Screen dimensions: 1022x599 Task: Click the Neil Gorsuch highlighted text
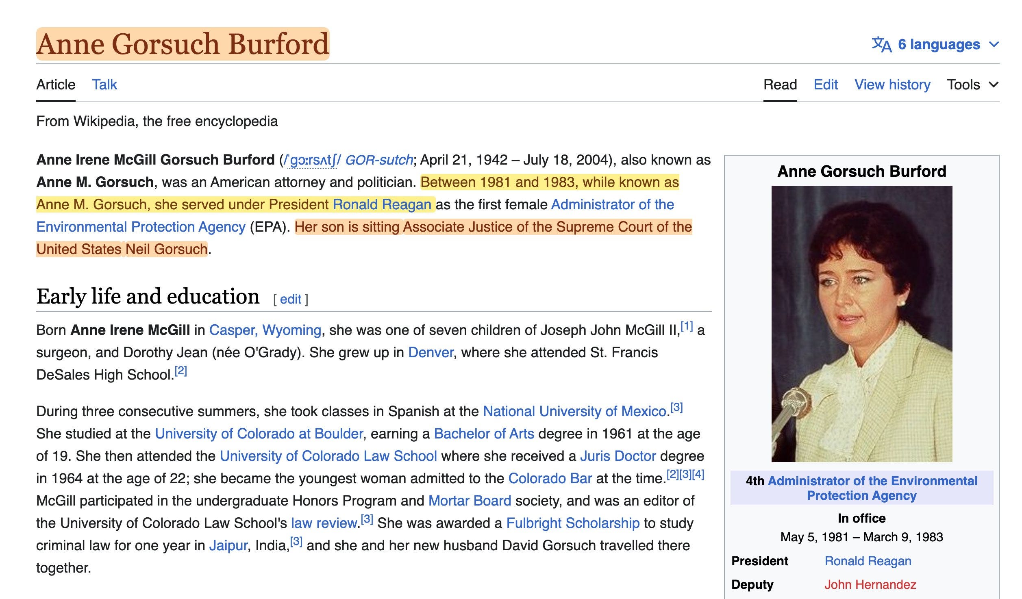pyautogui.click(x=167, y=249)
